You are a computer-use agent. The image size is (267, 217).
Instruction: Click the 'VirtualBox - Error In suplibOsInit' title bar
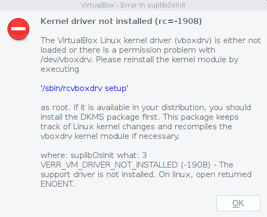coord(133,5)
